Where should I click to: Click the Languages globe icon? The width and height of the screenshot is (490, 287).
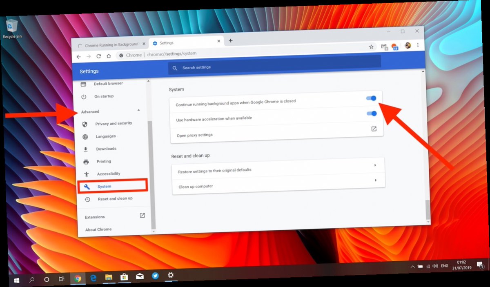point(86,136)
